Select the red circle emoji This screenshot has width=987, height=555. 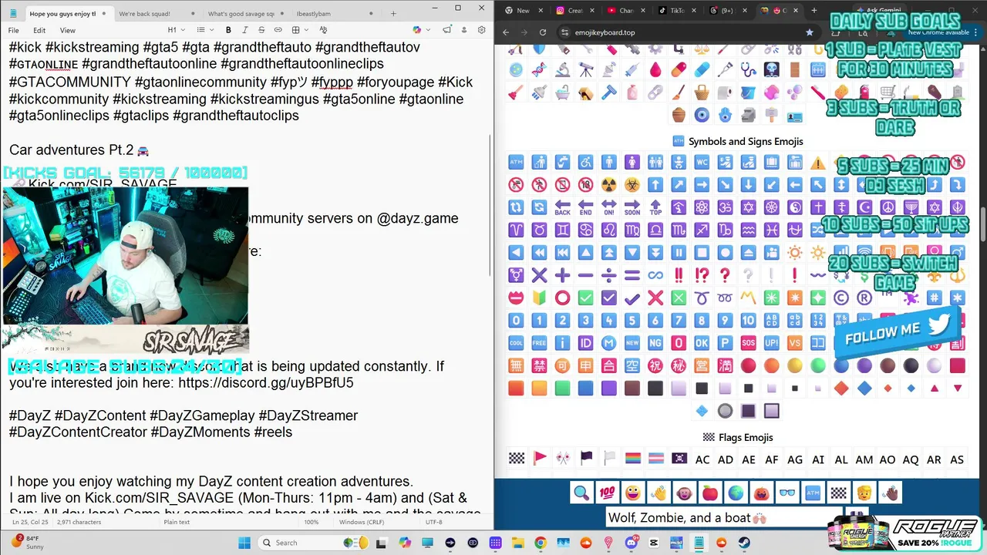tap(748, 365)
